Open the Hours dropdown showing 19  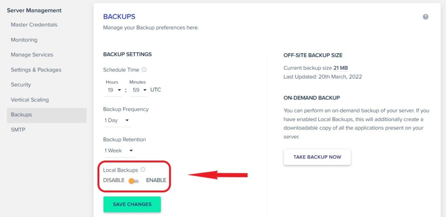coord(113,90)
